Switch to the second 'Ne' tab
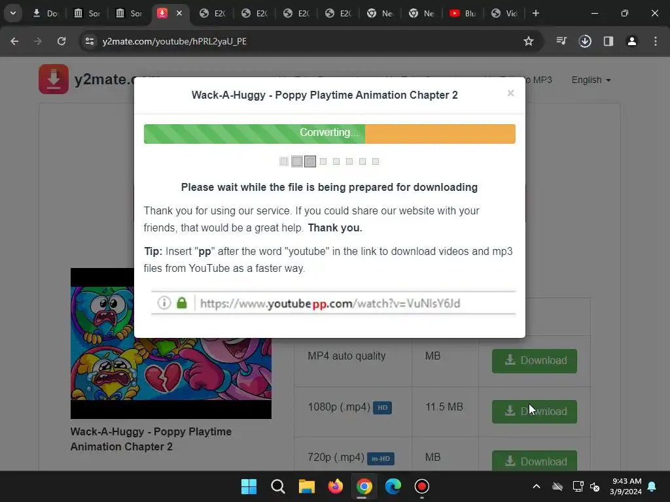Image resolution: width=670 pixels, height=502 pixels. pos(422,13)
